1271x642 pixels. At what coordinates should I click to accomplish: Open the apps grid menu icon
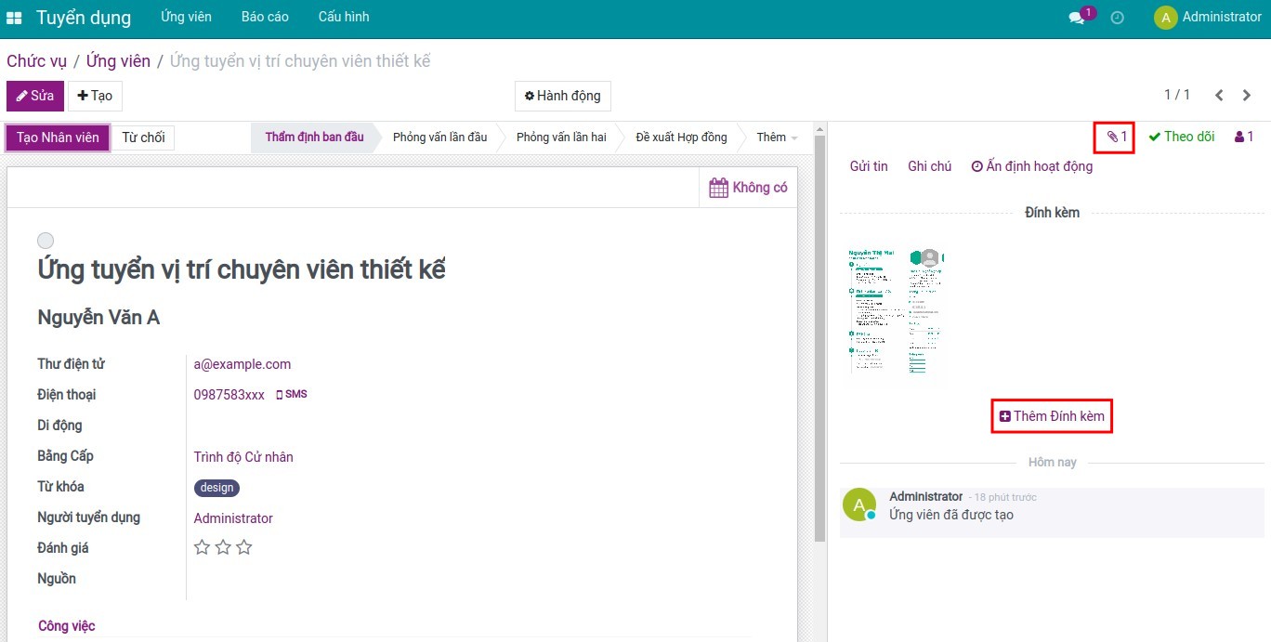(14, 18)
